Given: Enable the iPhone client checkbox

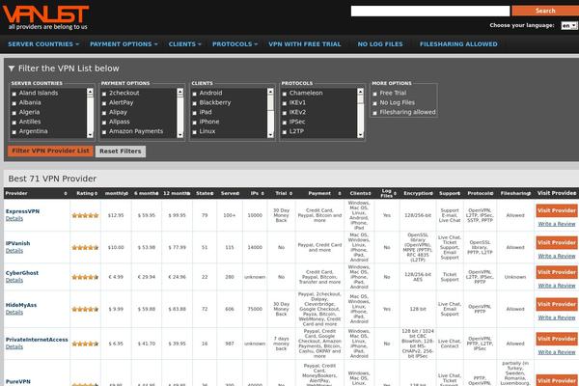Looking at the screenshot, I should coord(195,123).
